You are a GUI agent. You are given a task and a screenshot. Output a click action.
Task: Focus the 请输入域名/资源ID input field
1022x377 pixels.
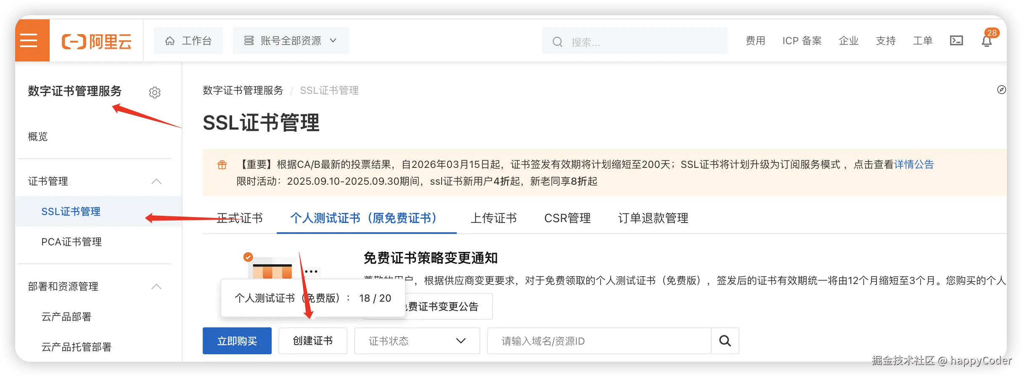coord(599,341)
